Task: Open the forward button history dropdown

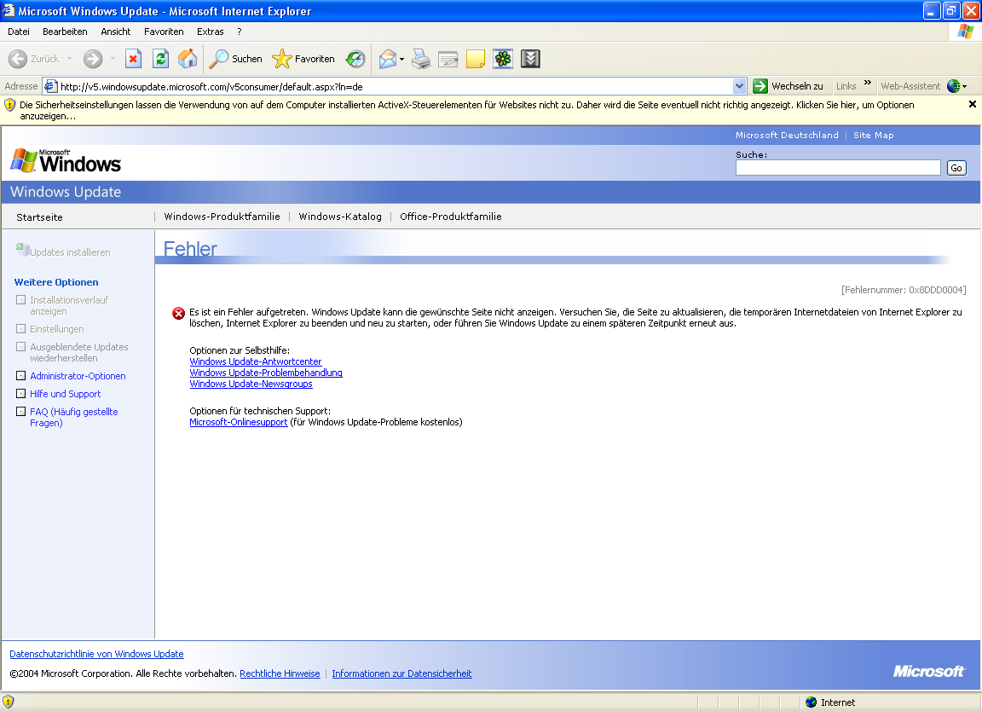Action: (113, 59)
